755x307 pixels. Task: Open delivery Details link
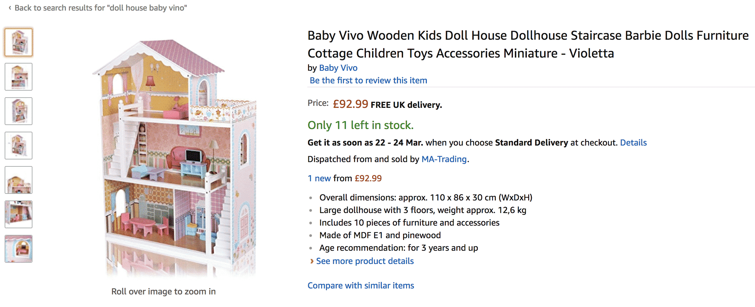point(633,143)
